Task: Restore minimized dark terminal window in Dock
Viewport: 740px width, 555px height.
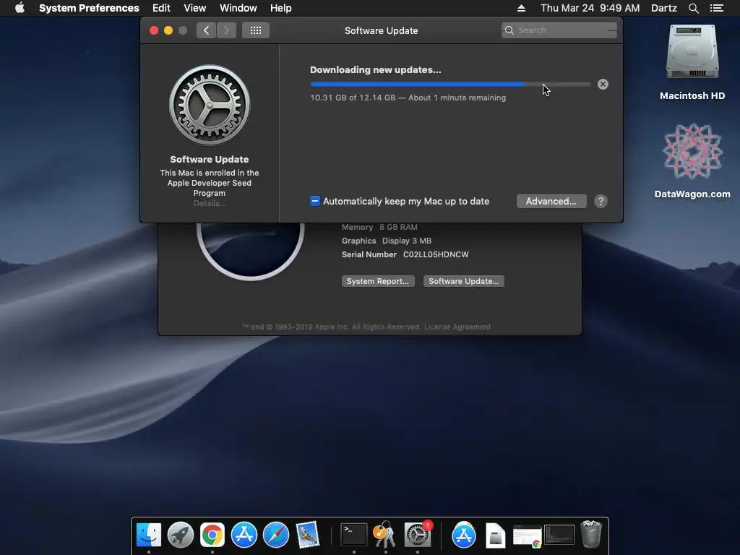Action: pos(559,535)
